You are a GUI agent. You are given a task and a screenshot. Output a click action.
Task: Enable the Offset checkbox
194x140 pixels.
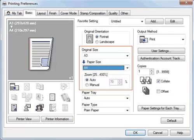click(158, 91)
